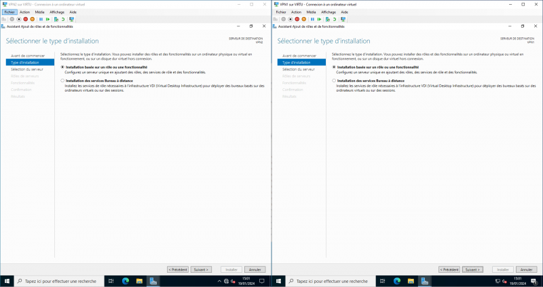
Task: Open Aide menu in VPN1 window
Action: (x=344, y=12)
